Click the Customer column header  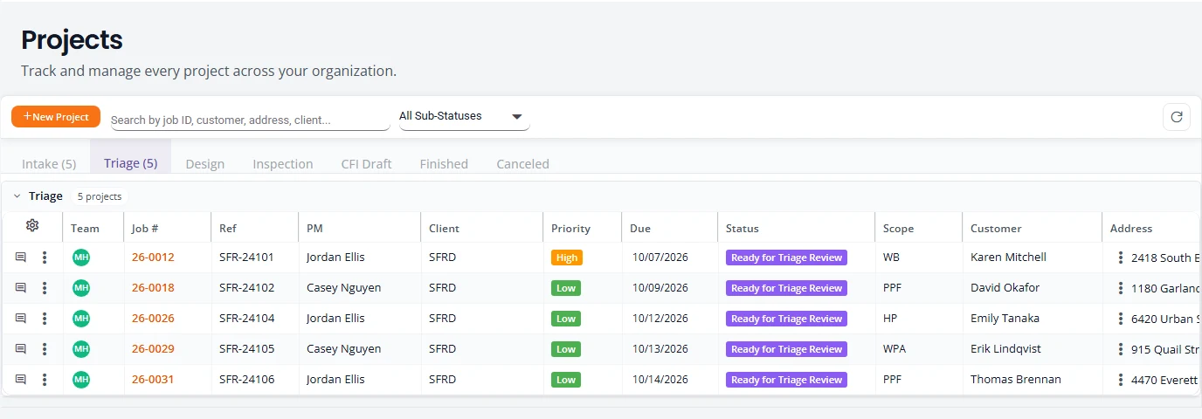(996, 228)
